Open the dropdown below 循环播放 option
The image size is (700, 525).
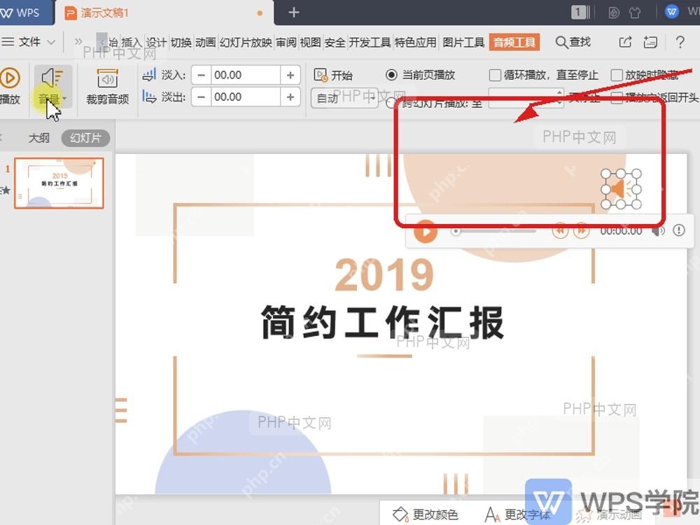point(526,98)
